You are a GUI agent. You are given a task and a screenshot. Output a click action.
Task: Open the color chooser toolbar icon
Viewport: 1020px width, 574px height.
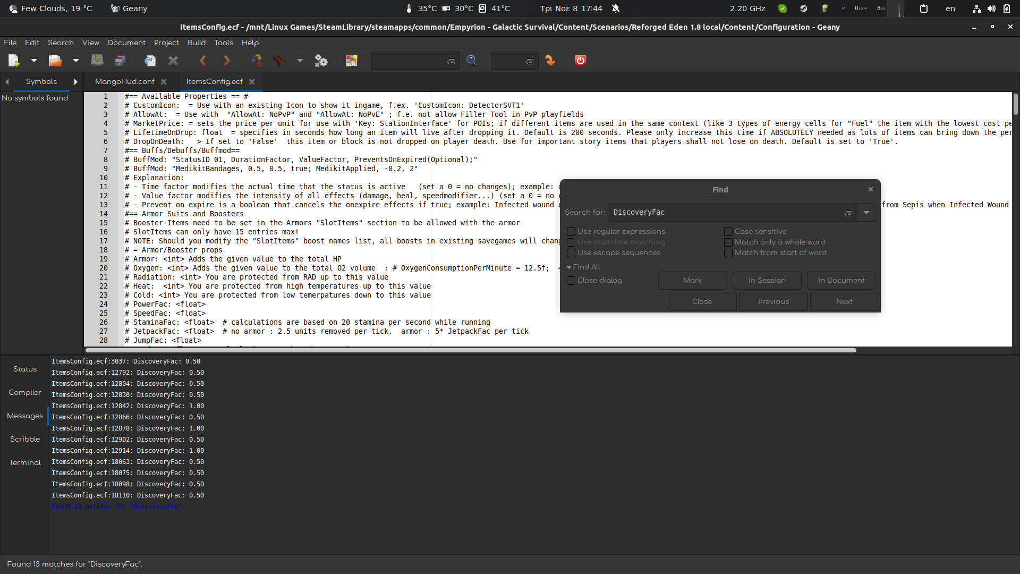352,61
